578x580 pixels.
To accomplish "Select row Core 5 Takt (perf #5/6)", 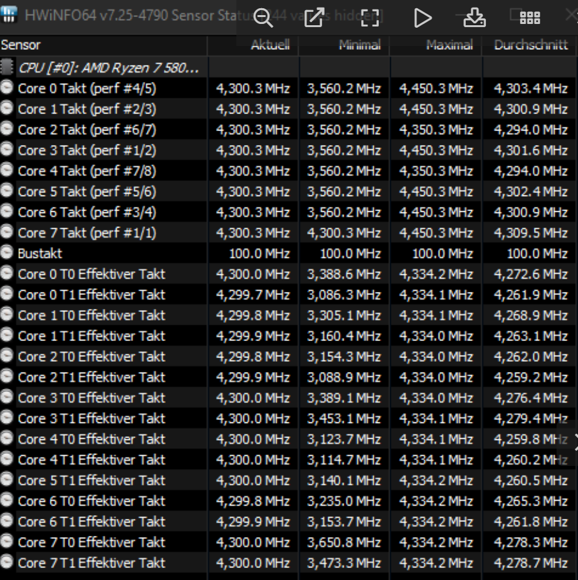I will (289, 192).
